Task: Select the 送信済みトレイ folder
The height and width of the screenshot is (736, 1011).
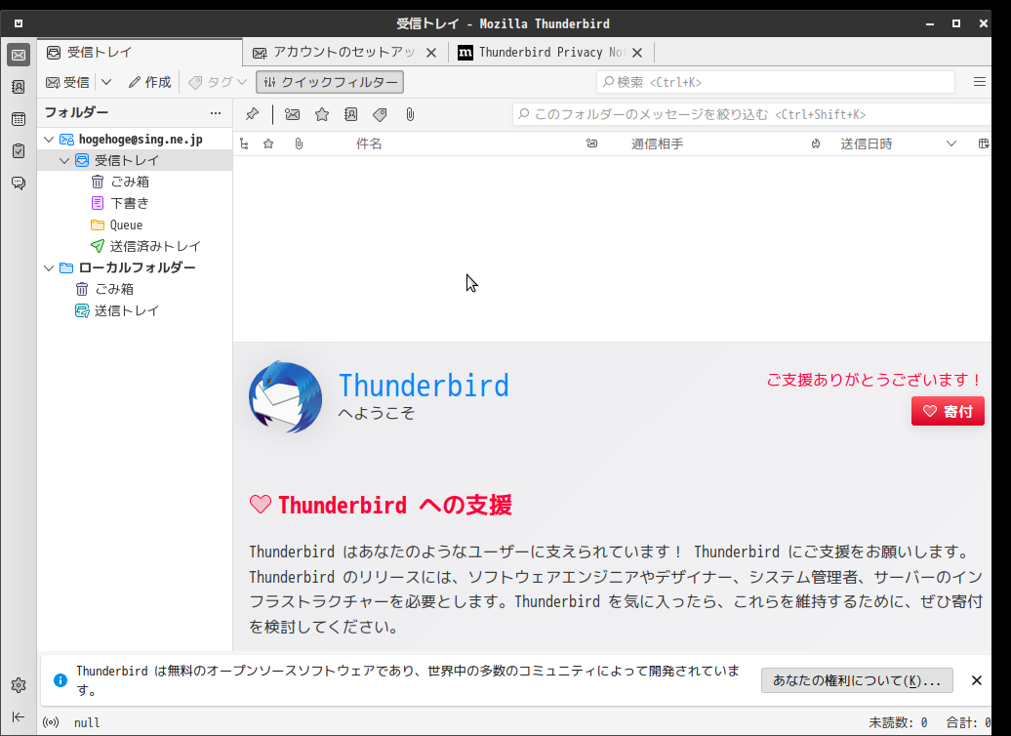Action: [x=135, y=246]
